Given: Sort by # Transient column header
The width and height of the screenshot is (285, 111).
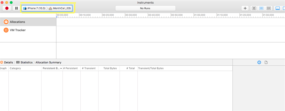Looking at the screenshot, I should 89,68.
